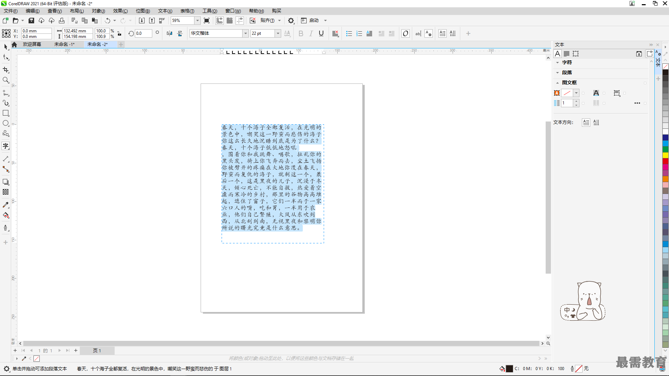The height and width of the screenshot is (376, 669).
Task: Click the object width field 132.492 mm
Action: pos(77,31)
